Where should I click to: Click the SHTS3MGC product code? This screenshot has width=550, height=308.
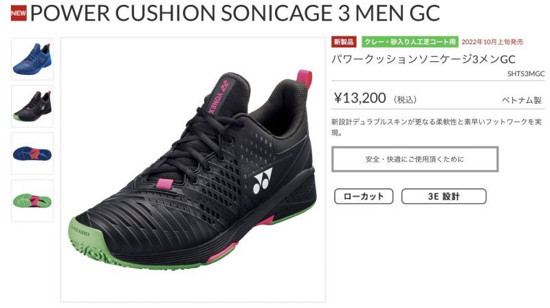pos(526,74)
